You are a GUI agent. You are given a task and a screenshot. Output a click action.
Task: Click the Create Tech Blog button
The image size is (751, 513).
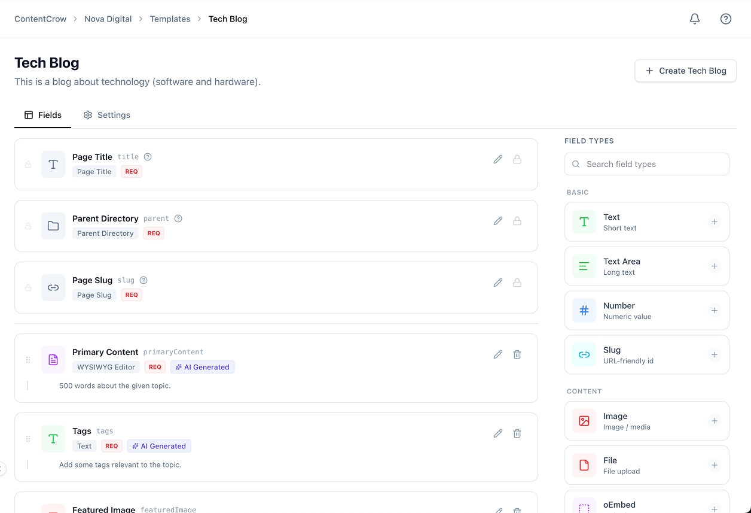point(685,71)
